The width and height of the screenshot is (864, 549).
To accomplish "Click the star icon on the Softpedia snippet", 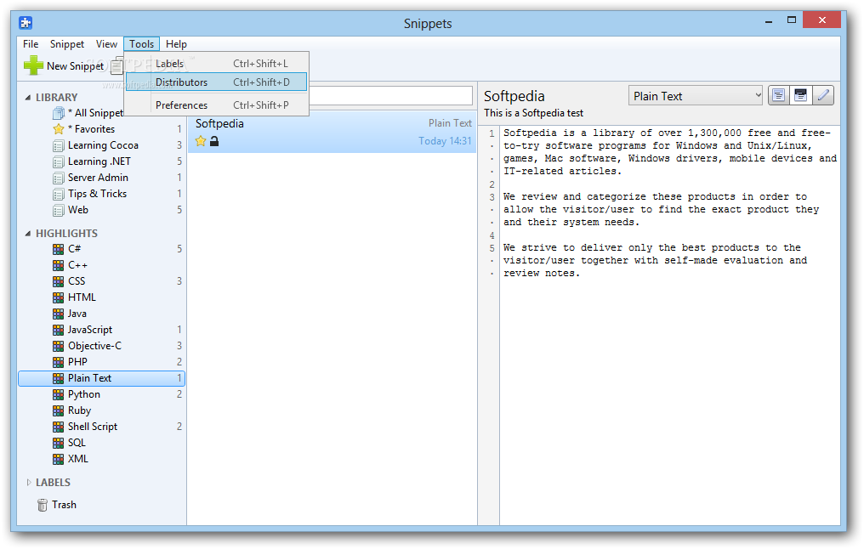I will click(201, 141).
